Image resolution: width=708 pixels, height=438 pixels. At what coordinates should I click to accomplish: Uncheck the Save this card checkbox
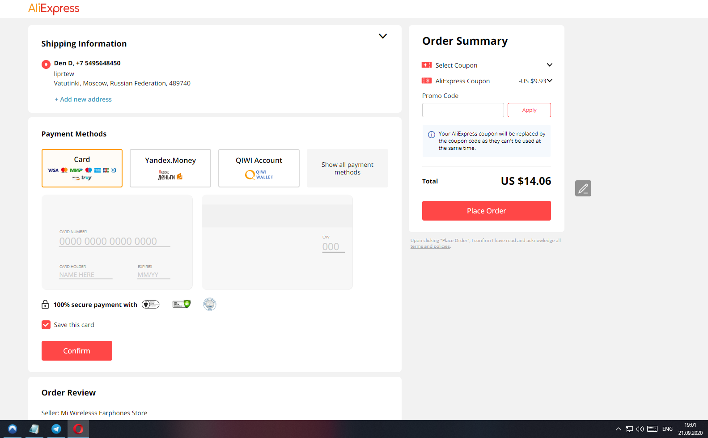tap(46, 325)
